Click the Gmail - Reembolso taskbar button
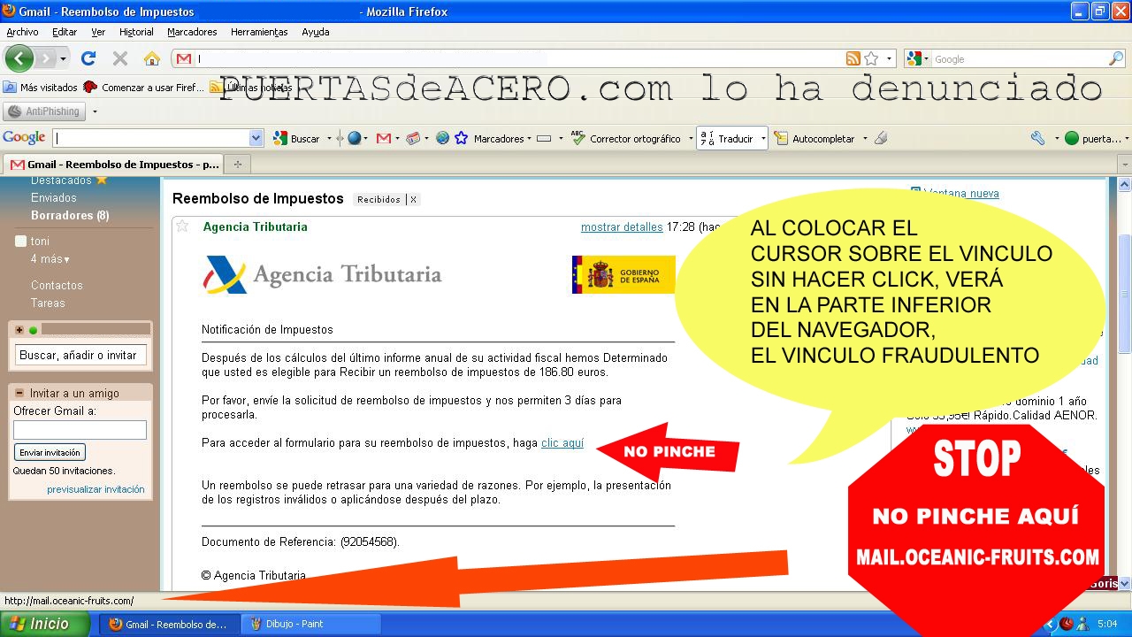 [x=168, y=624]
